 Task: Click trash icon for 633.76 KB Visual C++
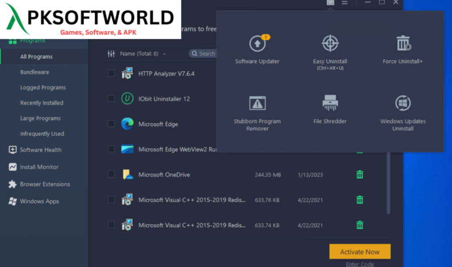359,199
